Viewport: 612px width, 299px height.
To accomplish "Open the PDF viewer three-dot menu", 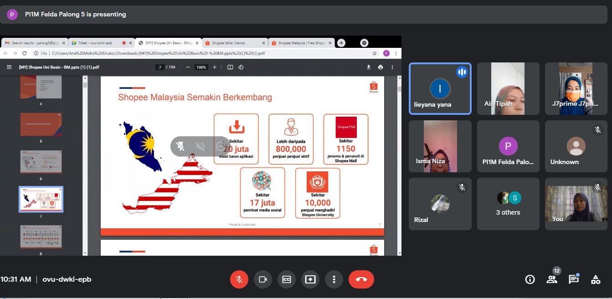I will pos(392,67).
